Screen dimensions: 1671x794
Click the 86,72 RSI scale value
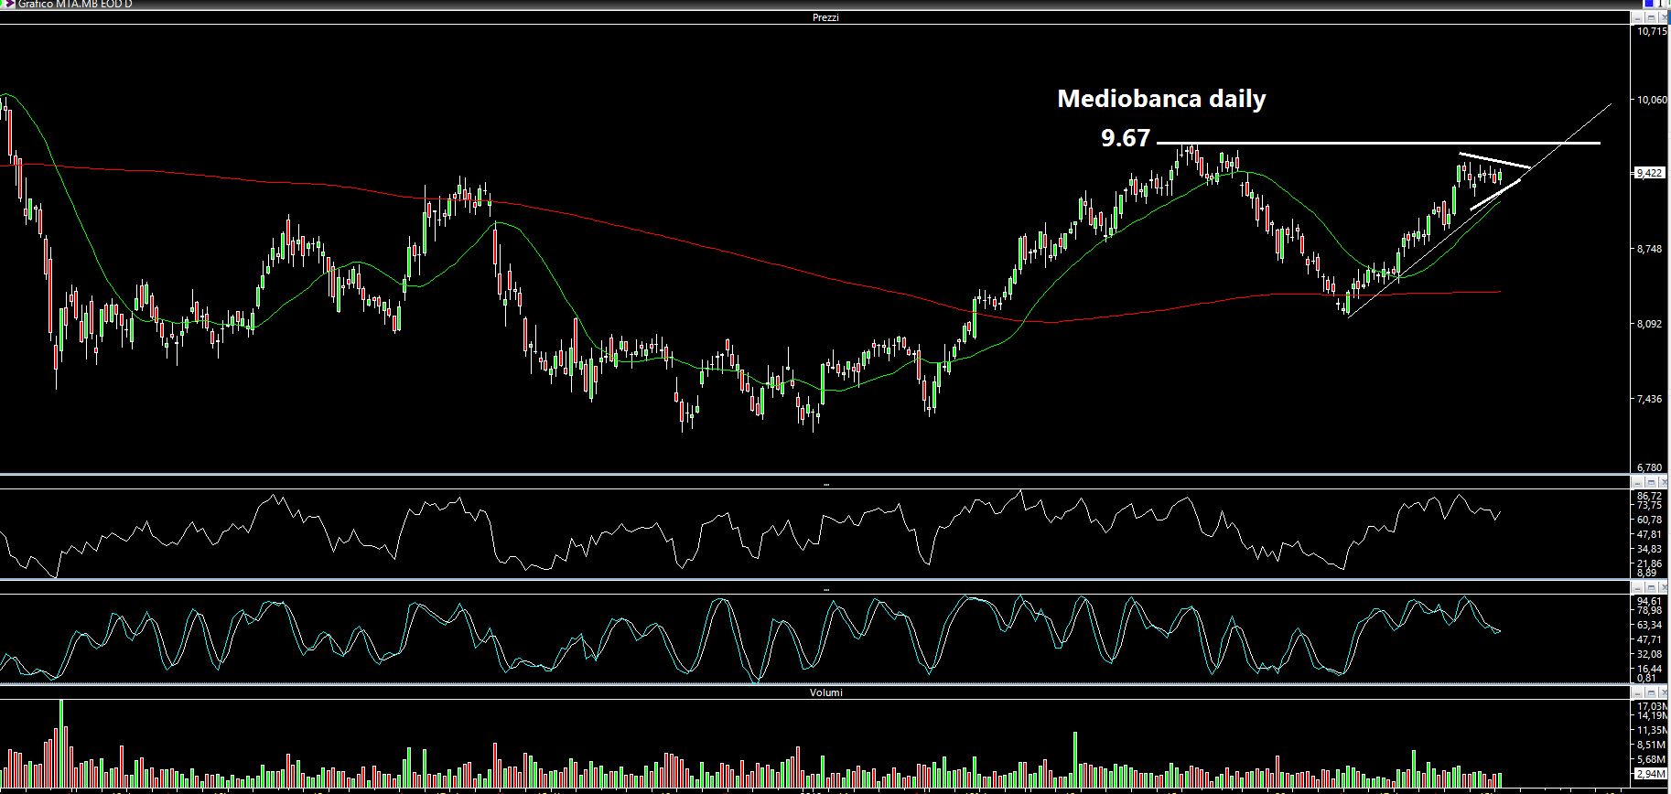1649,496
